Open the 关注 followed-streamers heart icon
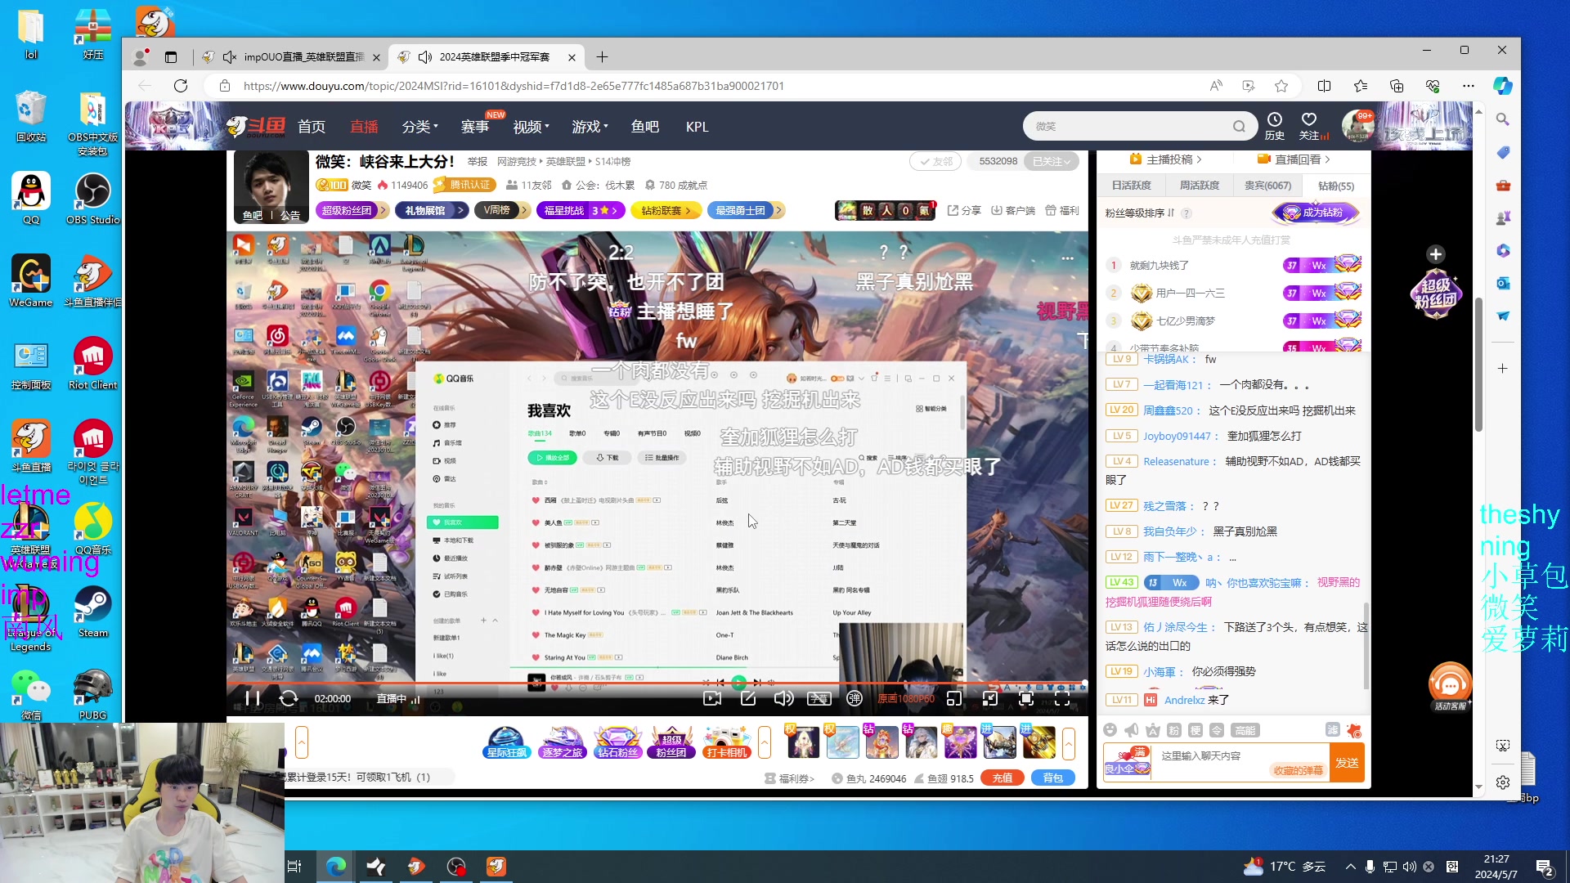The height and width of the screenshot is (883, 1570). tap(1311, 126)
